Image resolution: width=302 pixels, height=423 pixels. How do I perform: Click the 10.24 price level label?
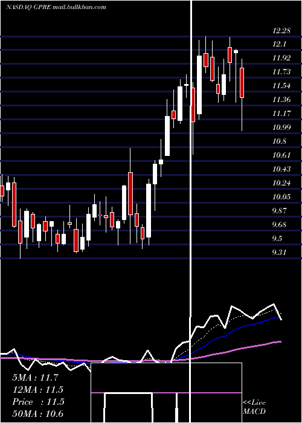[281, 184]
